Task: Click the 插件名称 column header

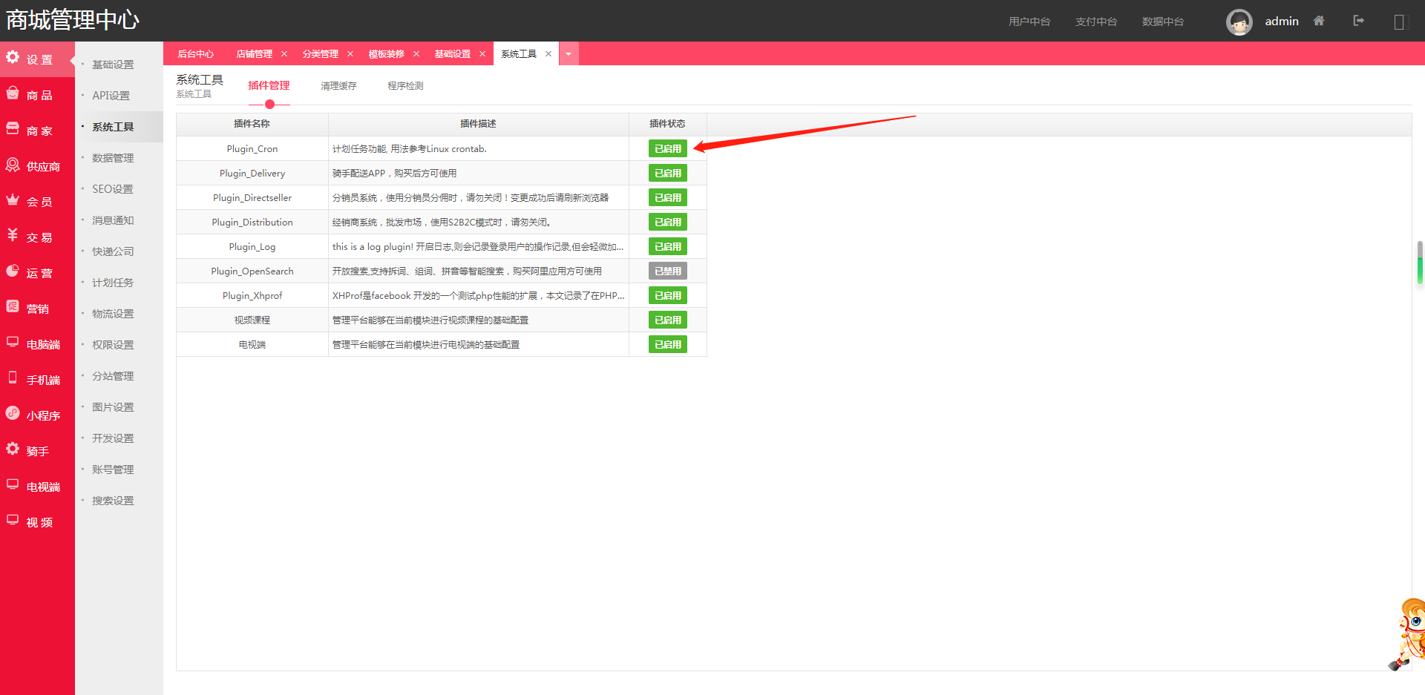Action: 252,124
